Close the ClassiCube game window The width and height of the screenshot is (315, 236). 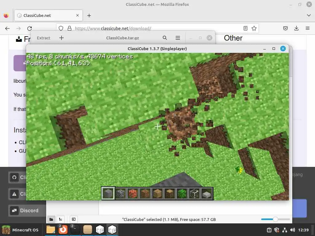coord(283,49)
